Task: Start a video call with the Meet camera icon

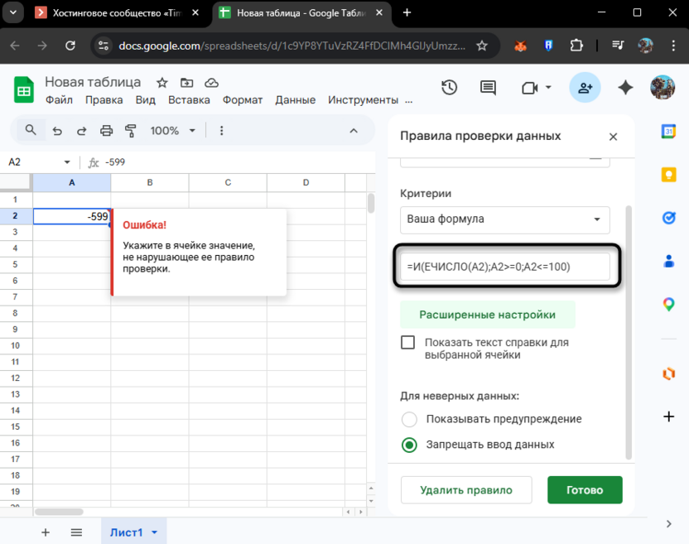Action: (528, 86)
